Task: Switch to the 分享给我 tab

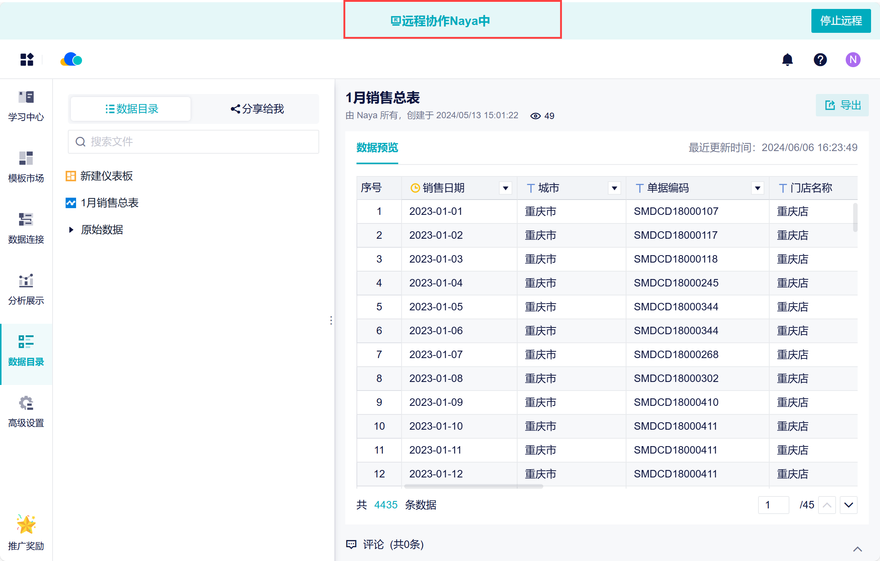Action: coord(257,109)
